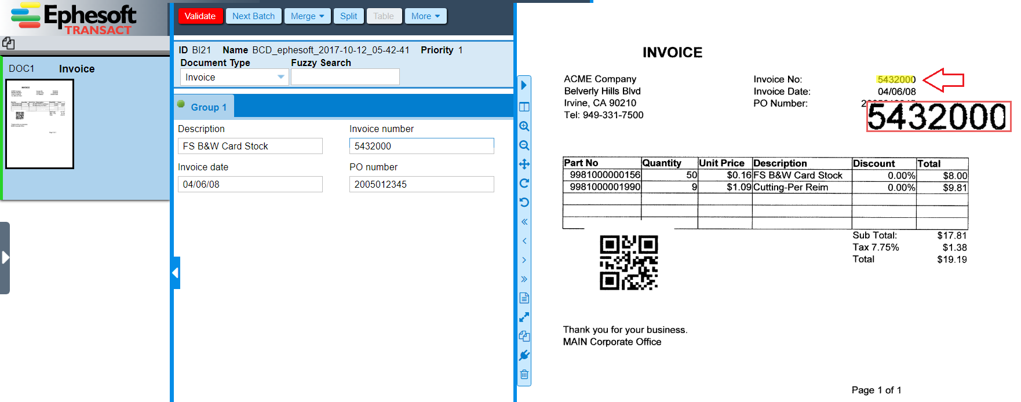
Task: Click the red Validate button
Action: coord(200,16)
